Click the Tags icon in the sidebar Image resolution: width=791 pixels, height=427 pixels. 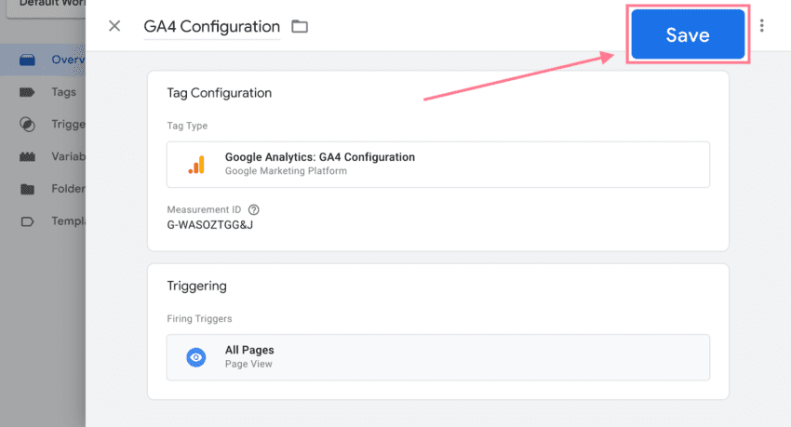point(28,92)
